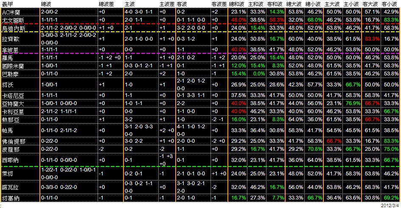This screenshot has height=208, width=401.
Task: Click 巴勒摩's green 0.0% 主和波 value
Action: (259, 74)
